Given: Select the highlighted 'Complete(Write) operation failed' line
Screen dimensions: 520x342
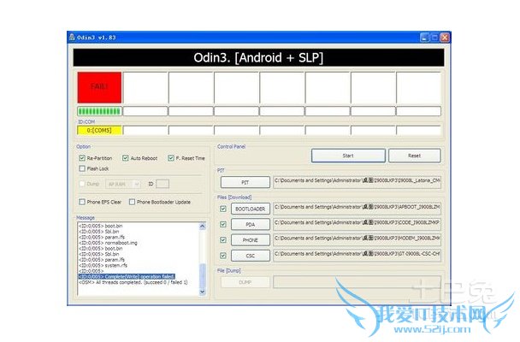Looking at the screenshot, I should coord(127,276).
